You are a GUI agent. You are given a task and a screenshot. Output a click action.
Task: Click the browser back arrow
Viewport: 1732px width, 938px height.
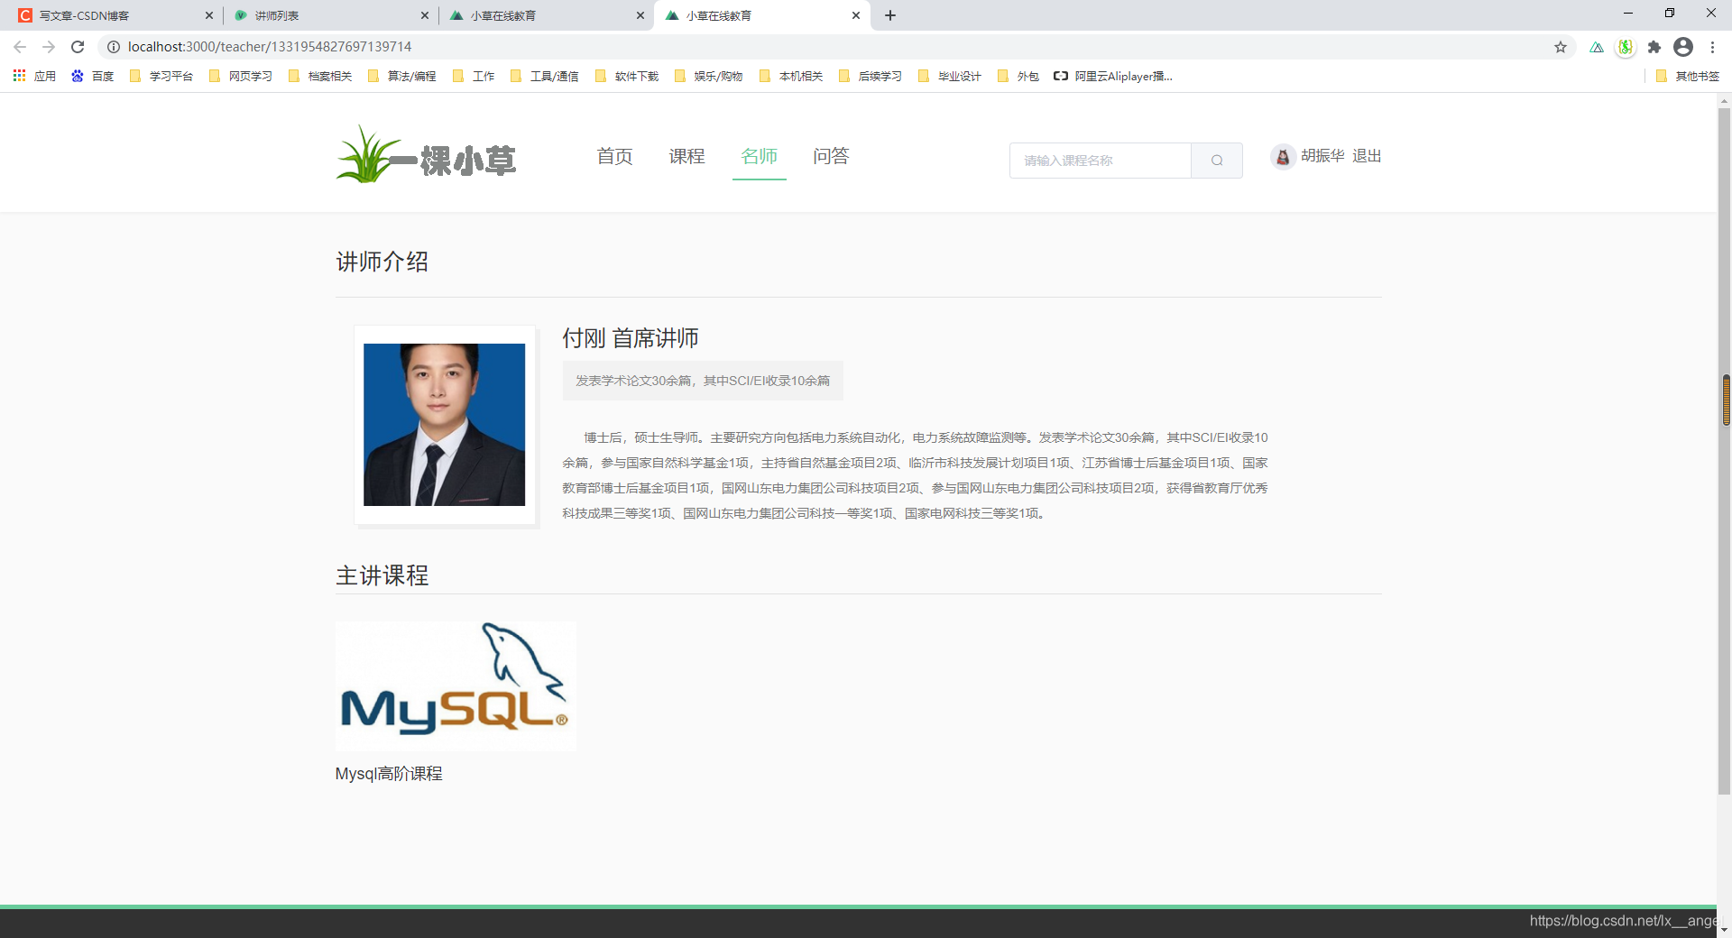pyautogui.click(x=20, y=47)
